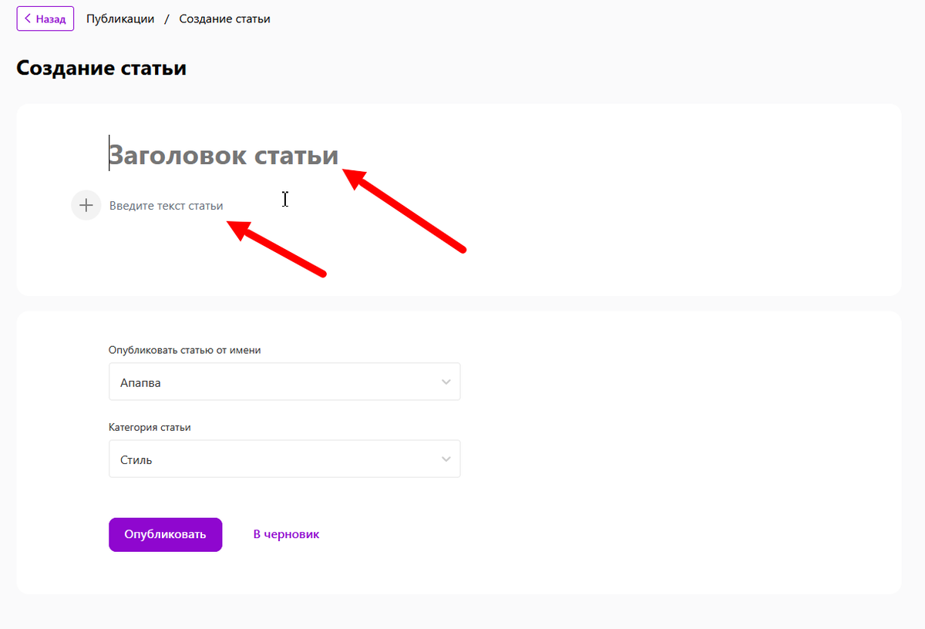925x629 pixels.
Task: Click the plus icon to add content block
Action: [86, 205]
